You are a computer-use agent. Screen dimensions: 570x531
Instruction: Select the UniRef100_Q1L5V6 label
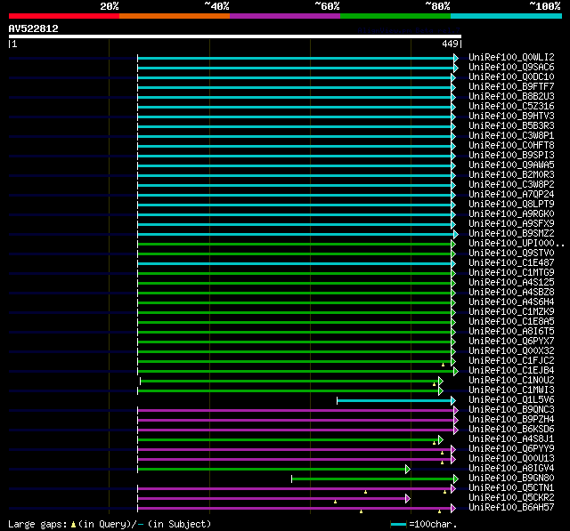(x=511, y=400)
